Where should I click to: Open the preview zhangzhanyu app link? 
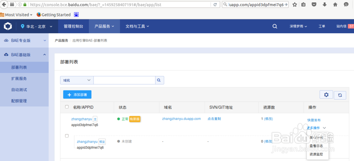coord(87,142)
